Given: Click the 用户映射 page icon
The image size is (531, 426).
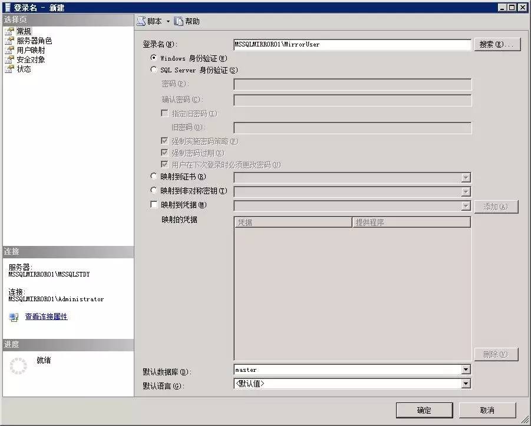Looking at the screenshot, I should click(x=9, y=51).
